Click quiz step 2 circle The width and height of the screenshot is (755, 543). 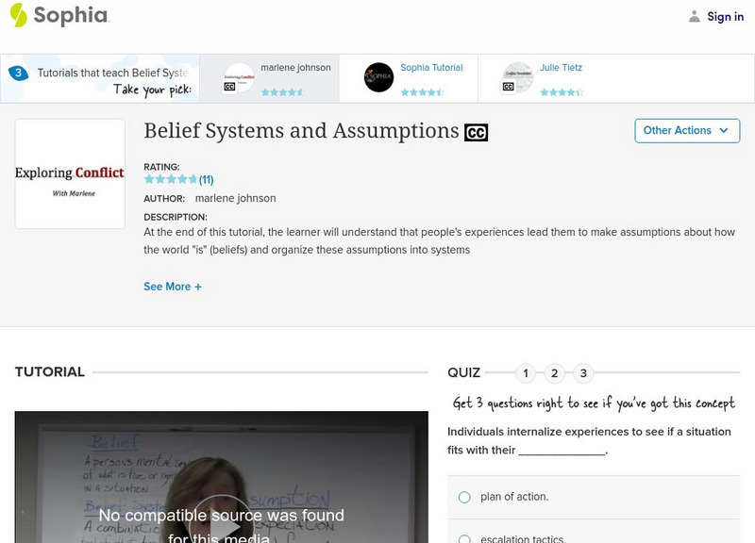coord(554,373)
